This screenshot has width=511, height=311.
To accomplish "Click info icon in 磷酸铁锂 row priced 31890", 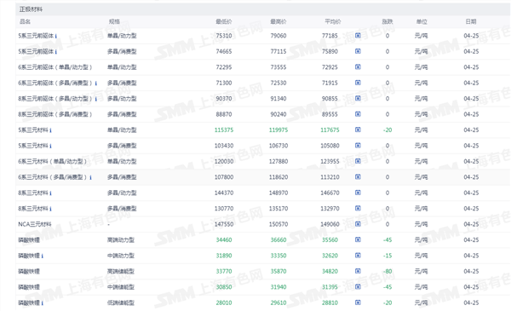I will pyautogui.click(x=43, y=256).
